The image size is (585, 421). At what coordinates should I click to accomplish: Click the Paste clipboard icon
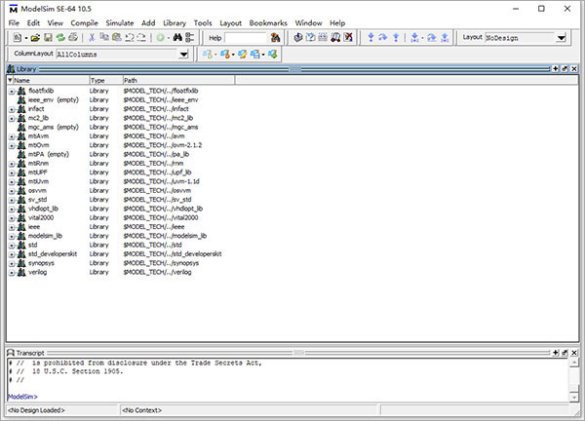click(117, 38)
